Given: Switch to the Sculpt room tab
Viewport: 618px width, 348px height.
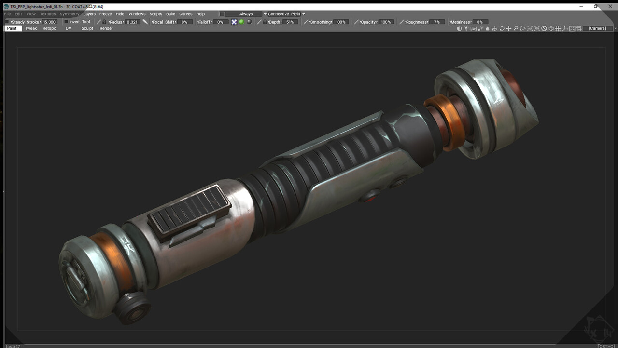Looking at the screenshot, I should point(87,28).
